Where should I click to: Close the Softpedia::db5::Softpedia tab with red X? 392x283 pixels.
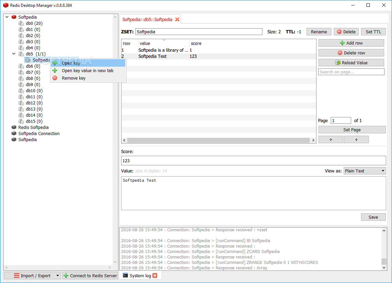[177, 19]
